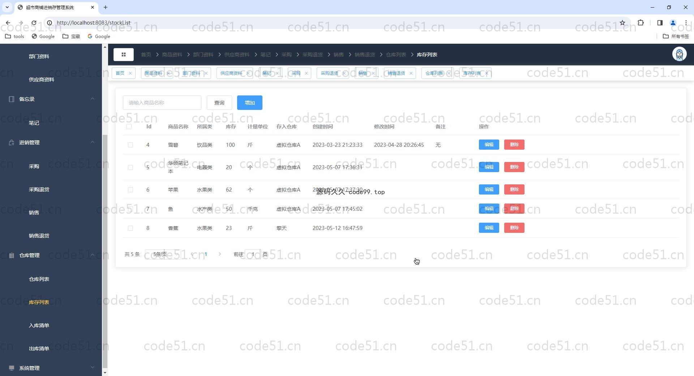Close the 采购退货 tag
Viewport: 694px width, 376px height.
[344, 73]
